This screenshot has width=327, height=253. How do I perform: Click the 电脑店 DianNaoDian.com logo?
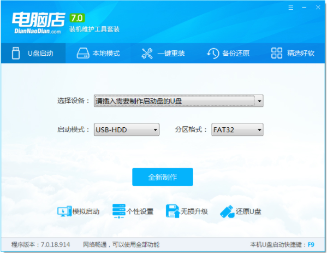pyautogui.click(x=39, y=23)
